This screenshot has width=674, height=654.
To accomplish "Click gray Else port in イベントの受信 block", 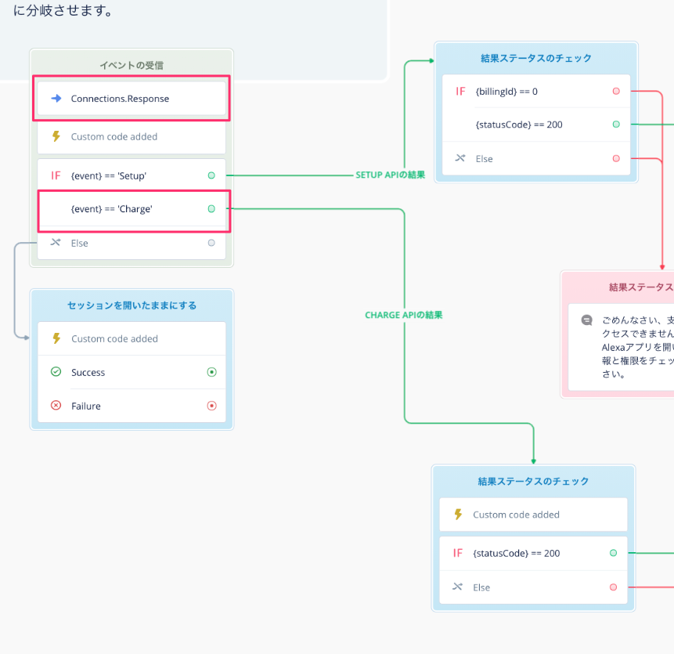I will click(211, 243).
